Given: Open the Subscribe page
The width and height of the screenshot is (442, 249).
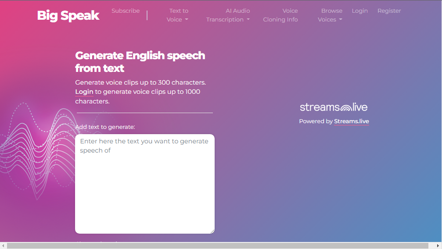Looking at the screenshot, I should pos(126,11).
